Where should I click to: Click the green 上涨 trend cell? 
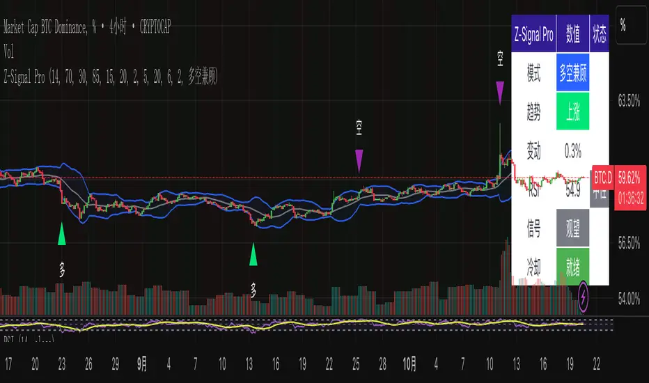(x=573, y=111)
